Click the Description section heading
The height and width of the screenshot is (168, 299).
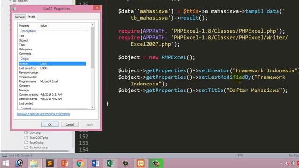28,31
